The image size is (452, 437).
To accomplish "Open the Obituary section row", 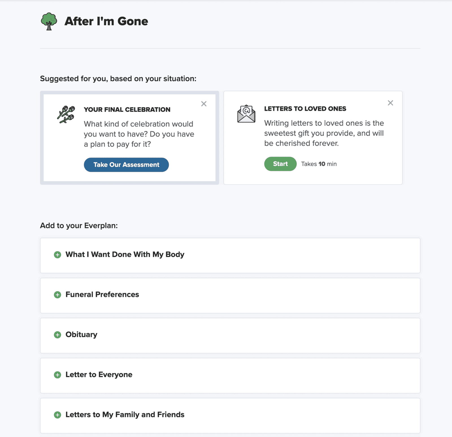I will [81, 335].
